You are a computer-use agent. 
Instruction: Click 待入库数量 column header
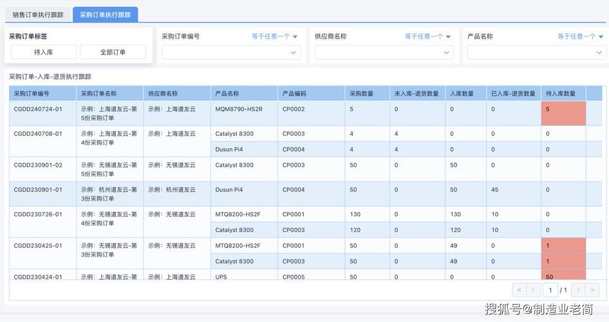point(560,93)
